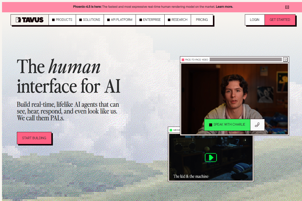Dismiss the Phoenix-4.5 announcement banner
This screenshot has height=201, width=302.
pyautogui.click(x=287, y=7)
